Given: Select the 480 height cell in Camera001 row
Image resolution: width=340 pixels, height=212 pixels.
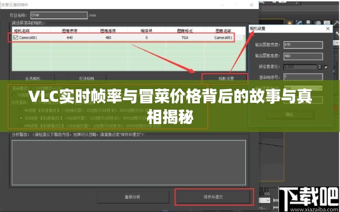Looking at the screenshot, I should 108,38.
